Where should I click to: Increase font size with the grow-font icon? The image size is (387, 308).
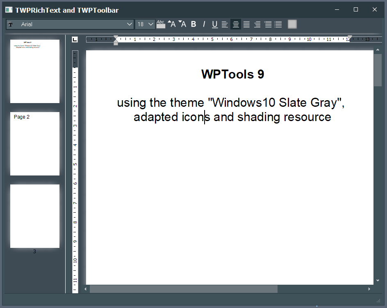pyautogui.click(x=171, y=24)
